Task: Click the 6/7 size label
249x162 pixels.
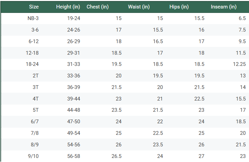Action: [x=34, y=122]
